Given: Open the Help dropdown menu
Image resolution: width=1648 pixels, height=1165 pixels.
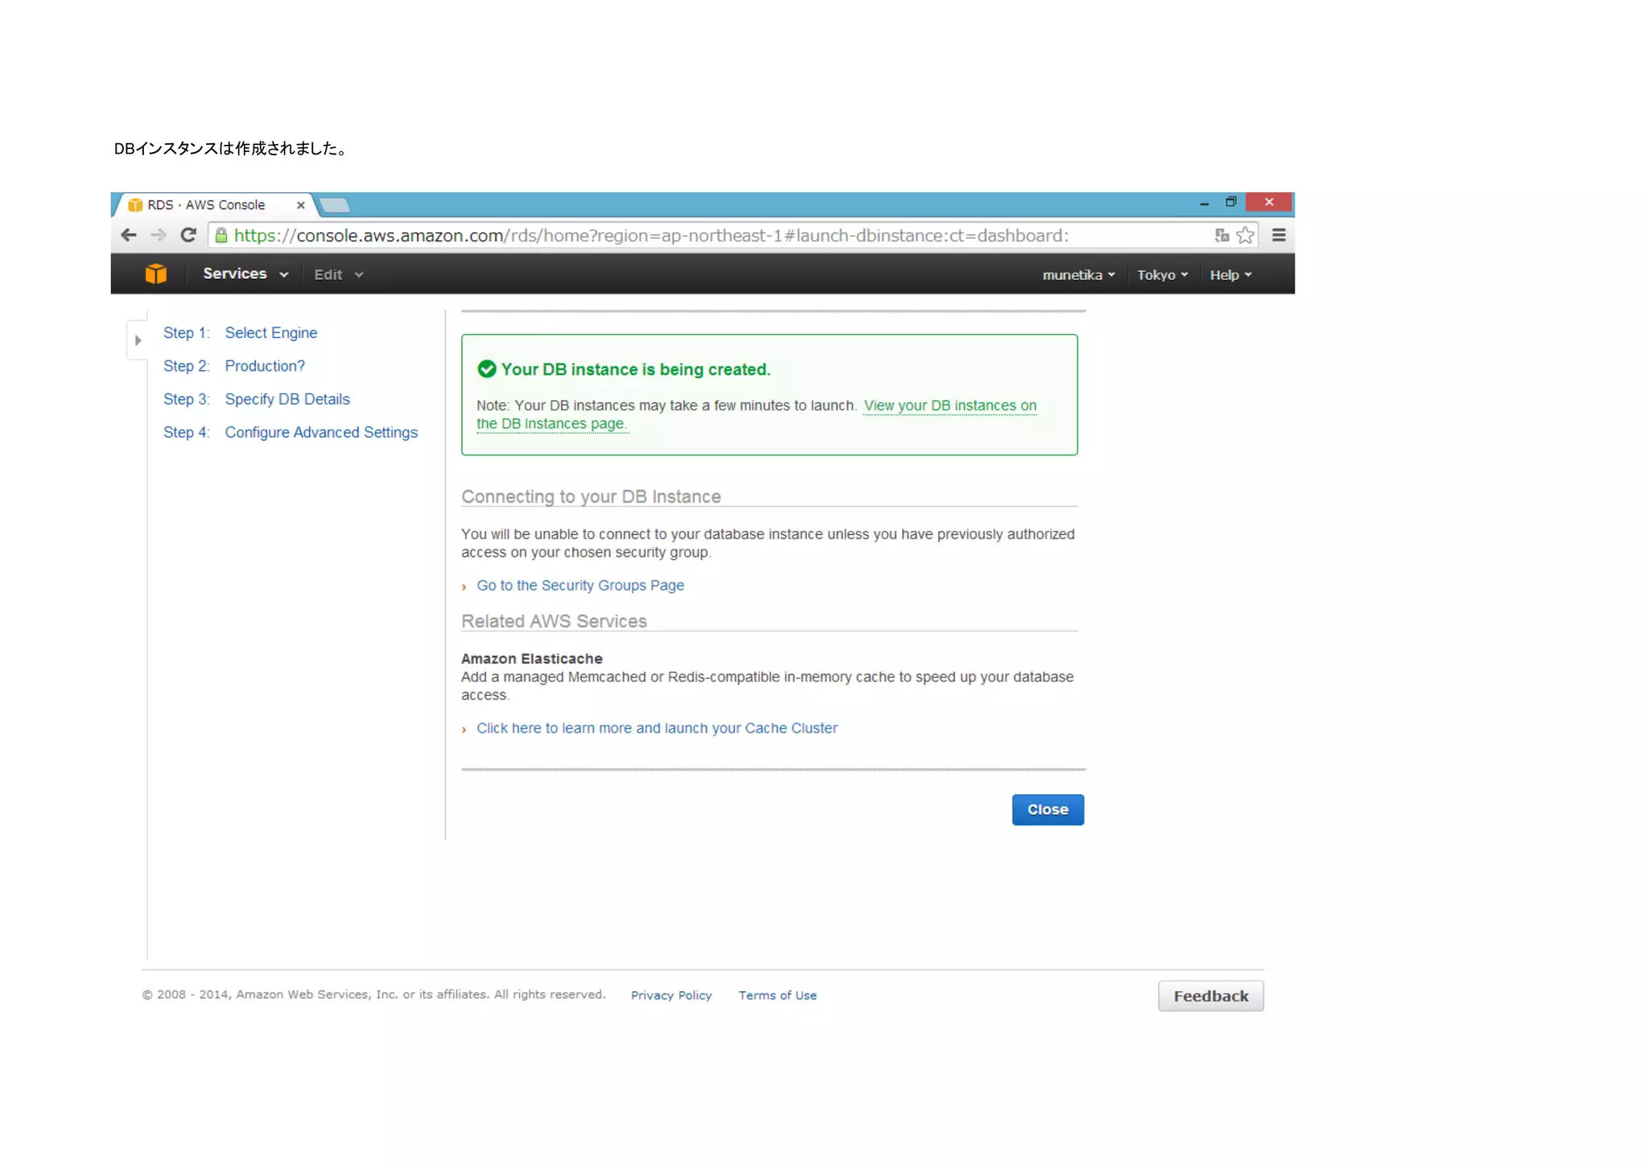Looking at the screenshot, I should point(1230,275).
